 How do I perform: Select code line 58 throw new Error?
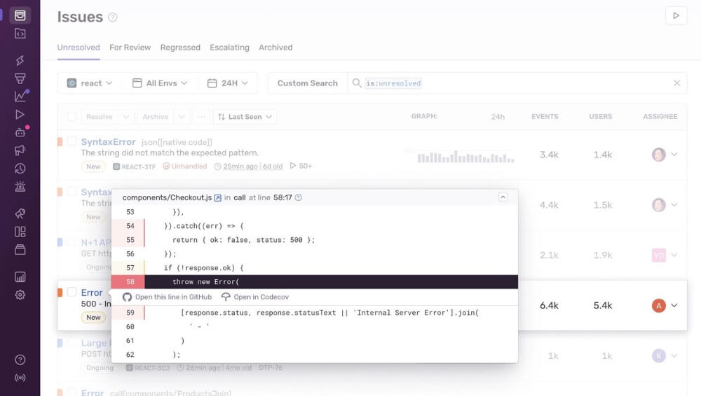315,282
